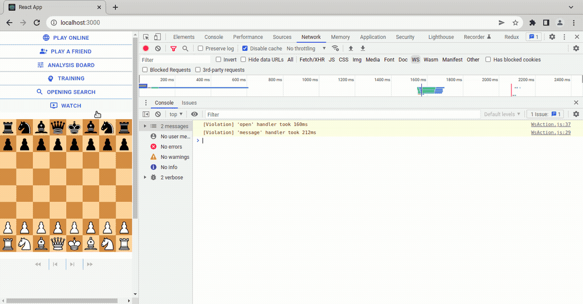Step back one move
The image size is (583, 304).
(55, 264)
